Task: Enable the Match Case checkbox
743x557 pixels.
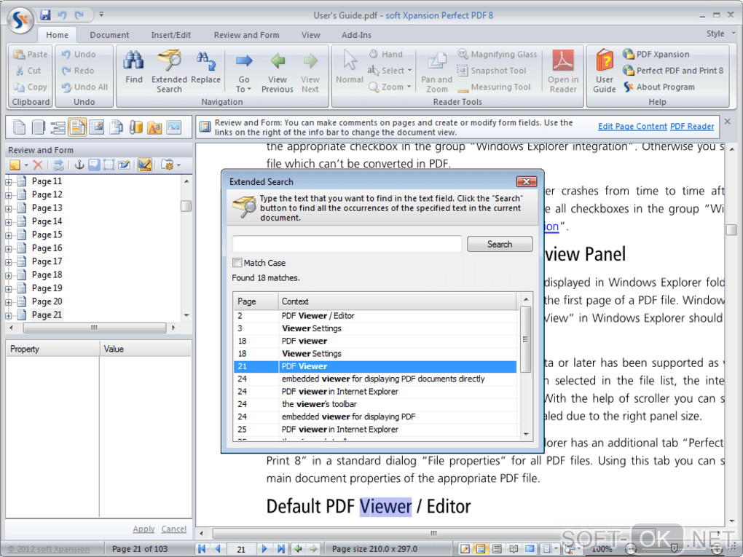Action: (x=237, y=262)
